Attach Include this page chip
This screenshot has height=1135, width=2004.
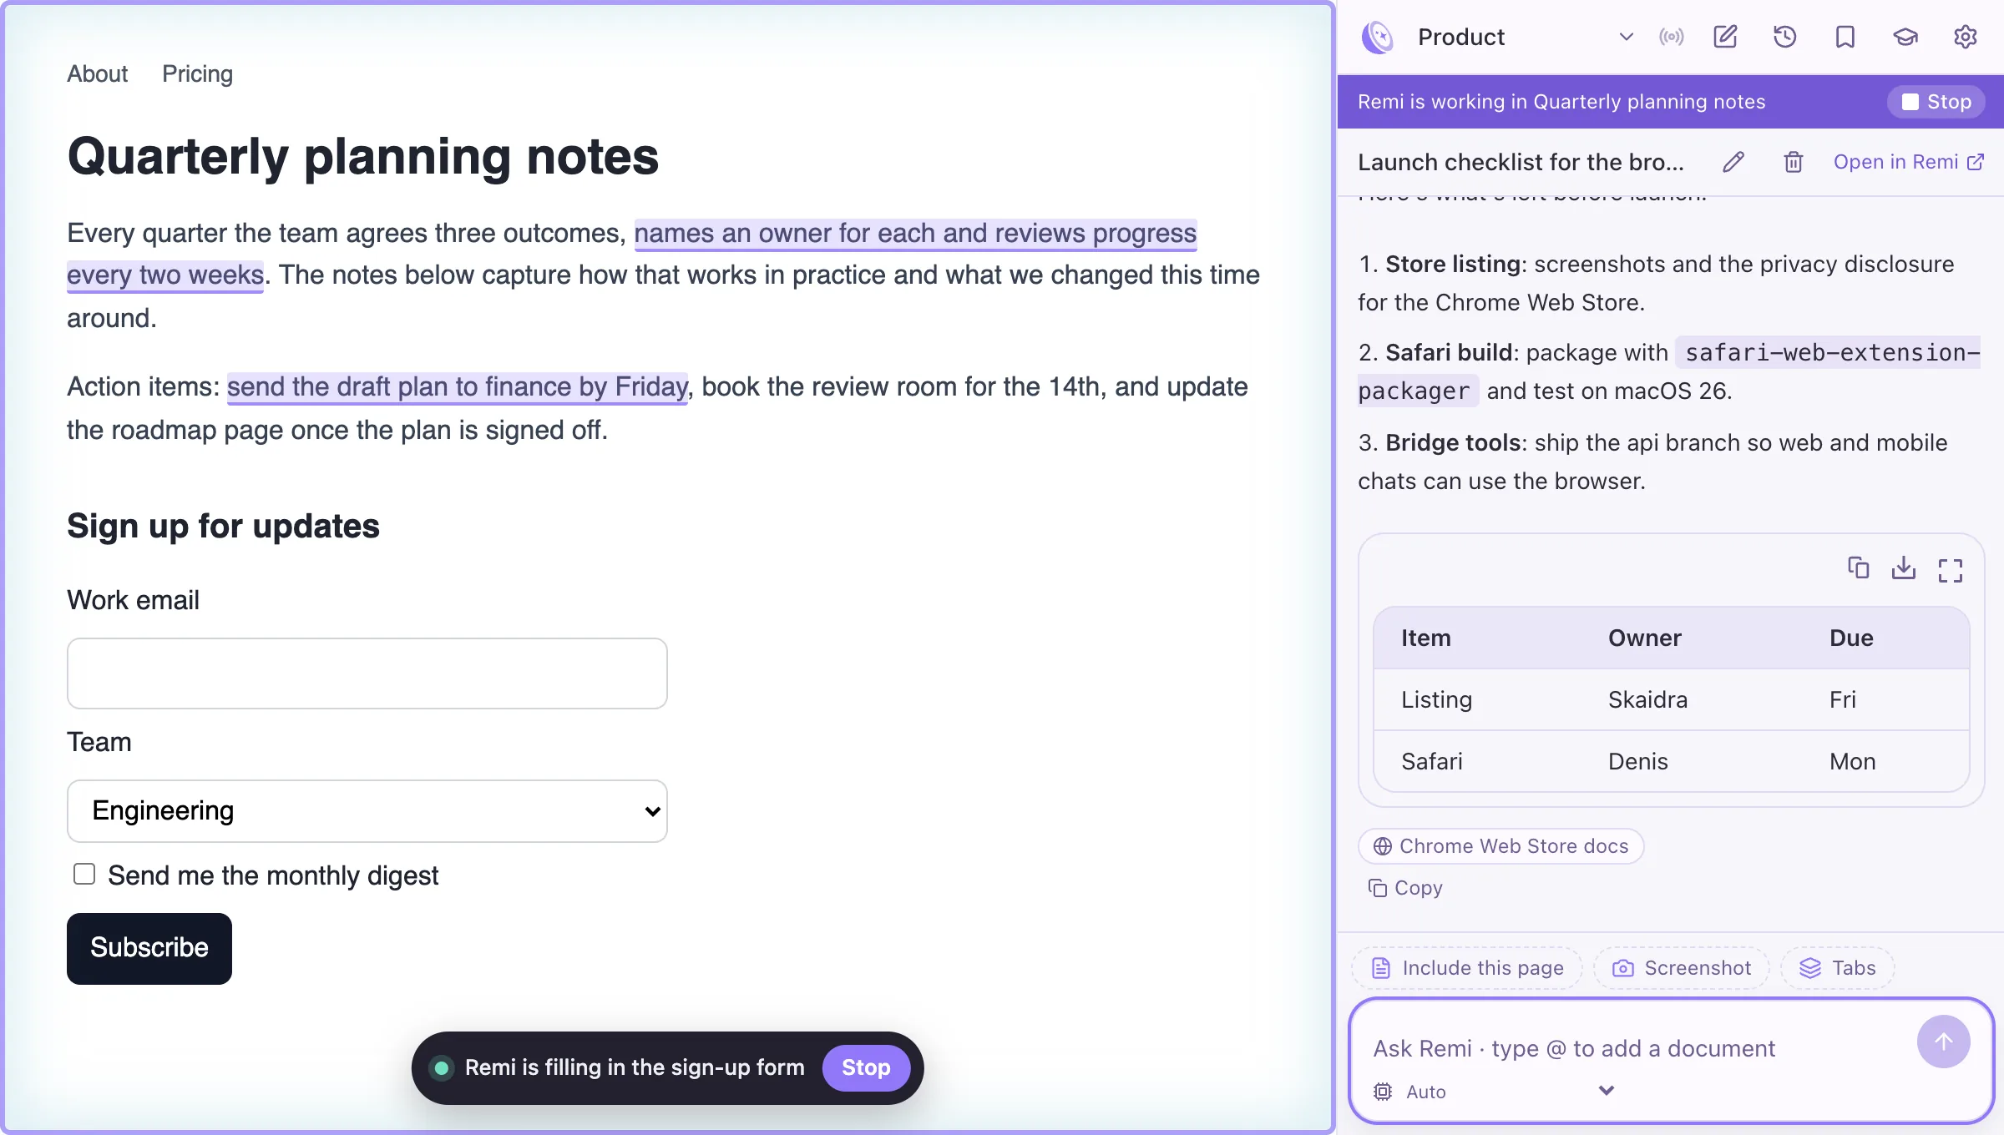pos(1467,968)
